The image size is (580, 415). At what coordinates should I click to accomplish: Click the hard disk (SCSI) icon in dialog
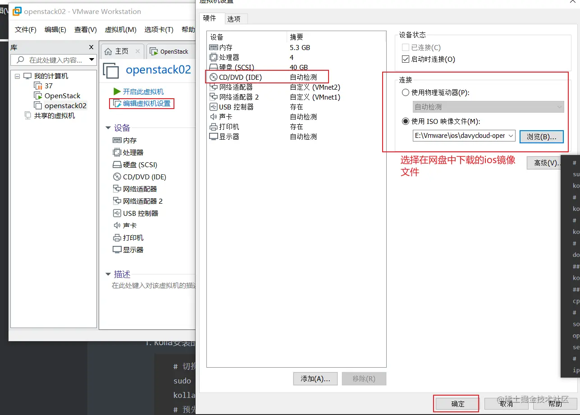point(214,67)
